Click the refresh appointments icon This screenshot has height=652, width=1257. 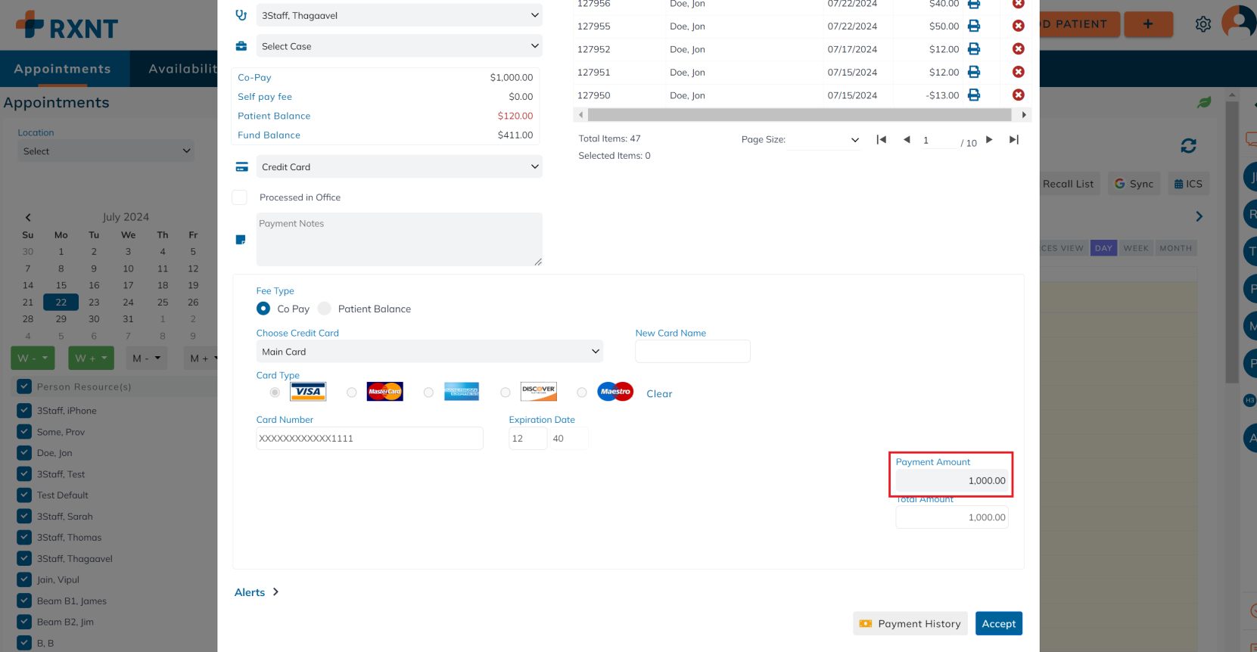[1188, 146]
